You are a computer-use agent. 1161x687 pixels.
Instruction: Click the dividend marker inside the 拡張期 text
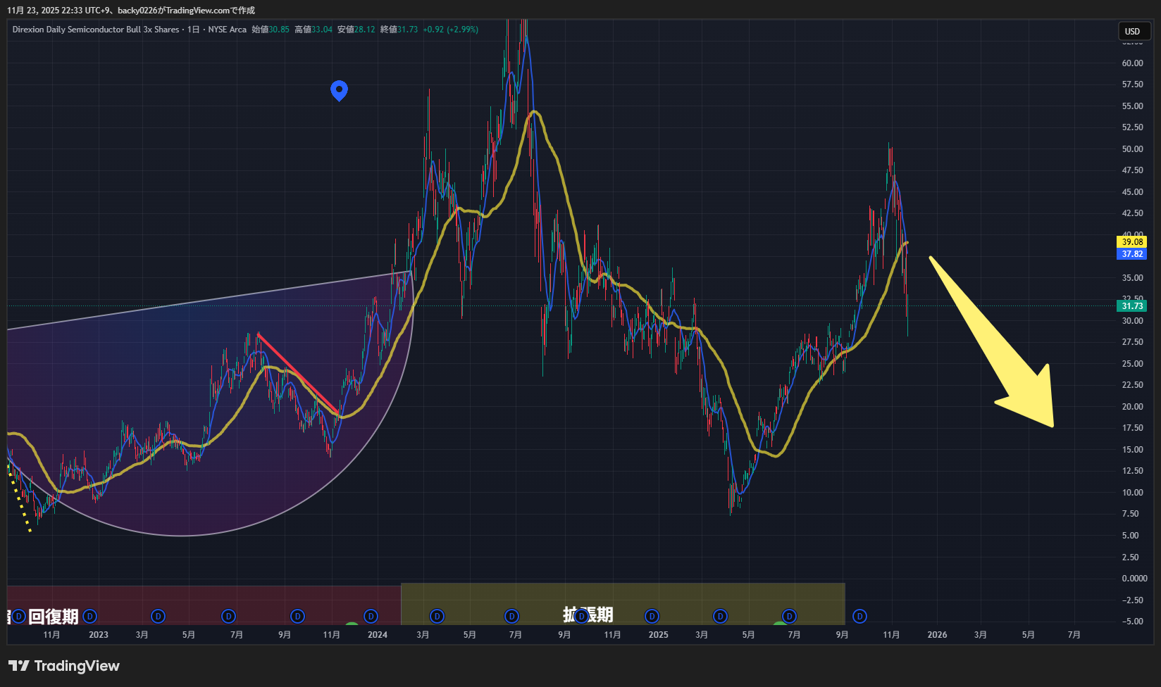pos(581,617)
